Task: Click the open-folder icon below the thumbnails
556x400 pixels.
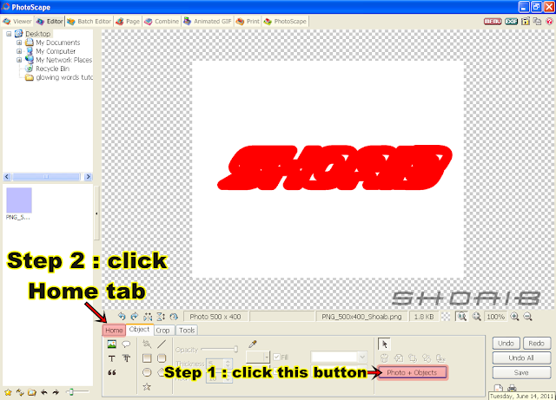Action: tap(32, 392)
